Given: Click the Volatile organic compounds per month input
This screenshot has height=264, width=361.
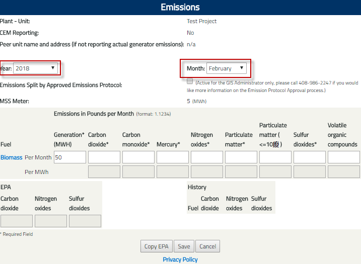Looking at the screenshot, I should 343,157.
